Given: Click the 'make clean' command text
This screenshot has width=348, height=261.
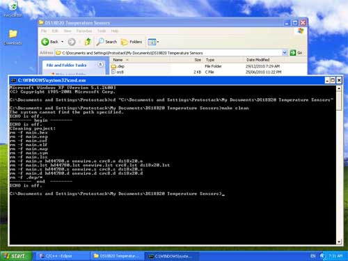Looking at the screenshot, I should pos(235,108).
